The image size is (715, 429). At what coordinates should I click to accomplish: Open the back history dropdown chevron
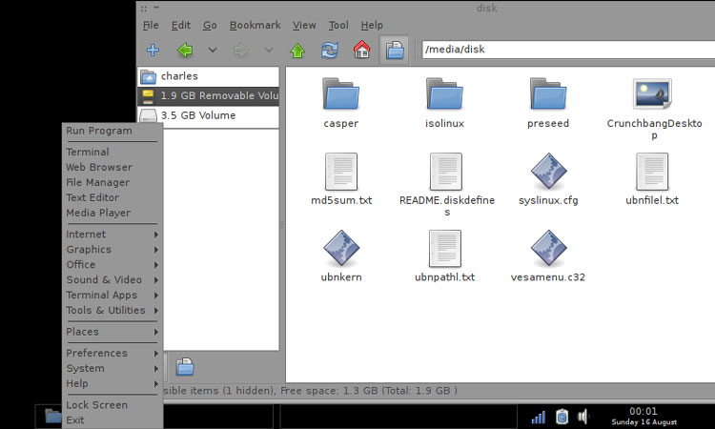(x=213, y=50)
